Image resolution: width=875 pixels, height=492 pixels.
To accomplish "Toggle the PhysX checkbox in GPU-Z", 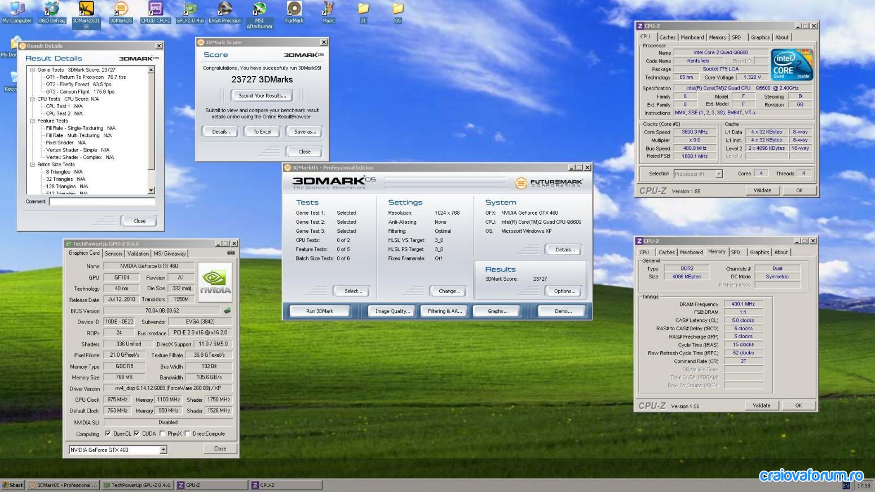I will (x=162, y=433).
